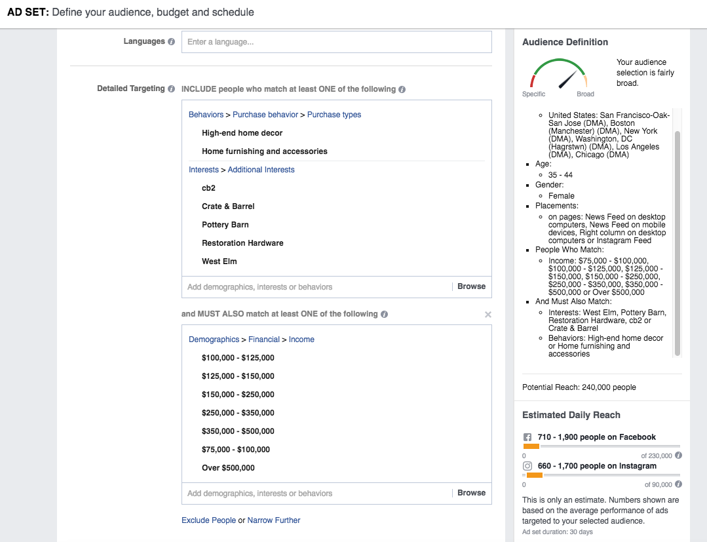This screenshot has width=707, height=542.
Task: Click the Facebook reach info icon
Action: click(x=678, y=455)
